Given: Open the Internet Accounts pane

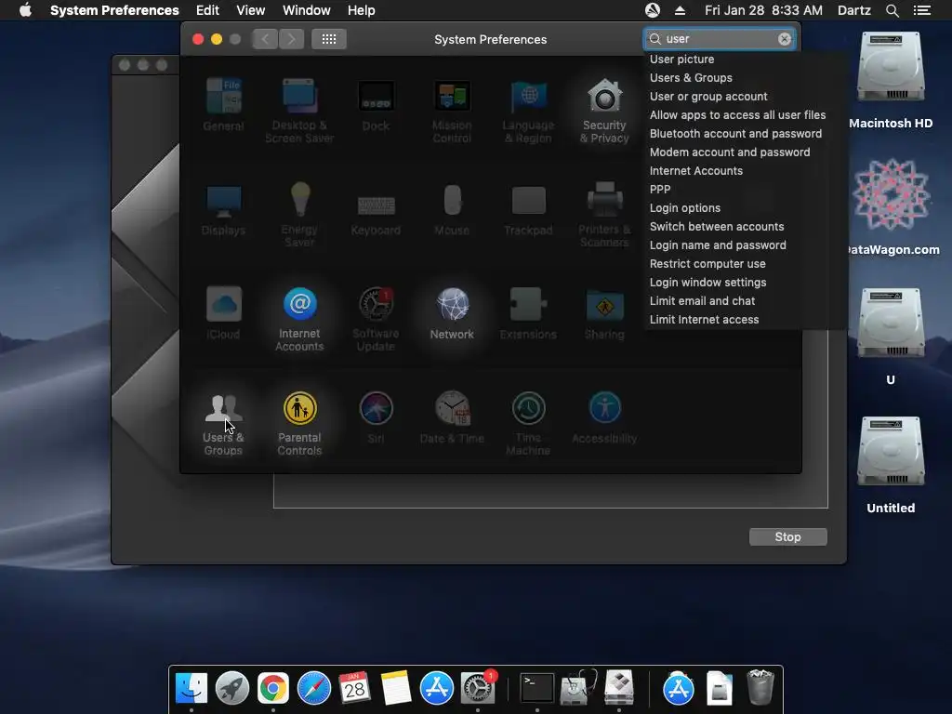Looking at the screenshot, I should tap(299, 319).
